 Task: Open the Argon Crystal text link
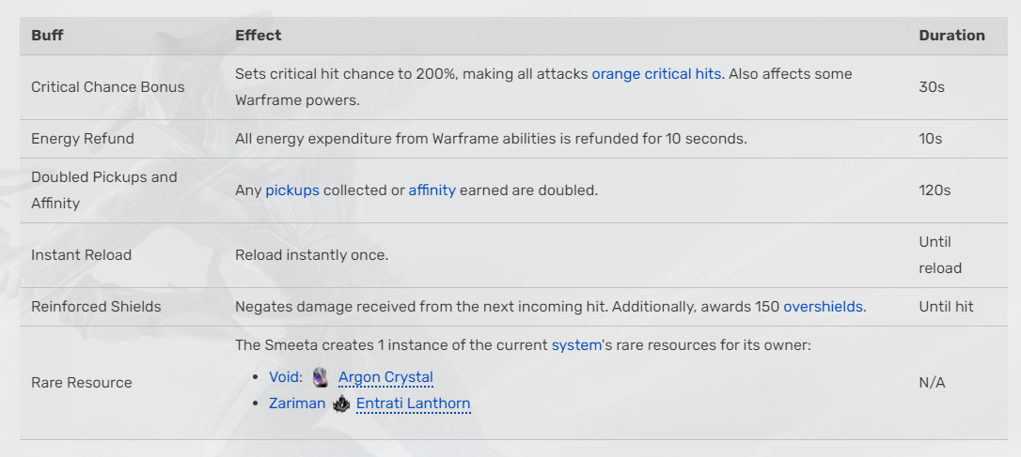[x=385, y=377]
